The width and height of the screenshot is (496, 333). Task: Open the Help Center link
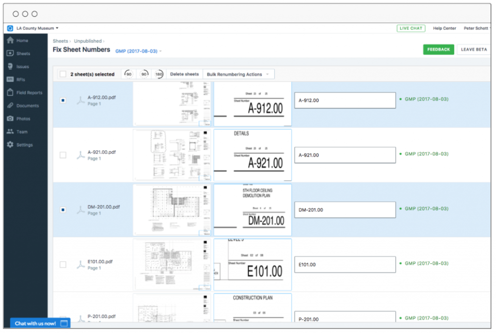(444, 28)
